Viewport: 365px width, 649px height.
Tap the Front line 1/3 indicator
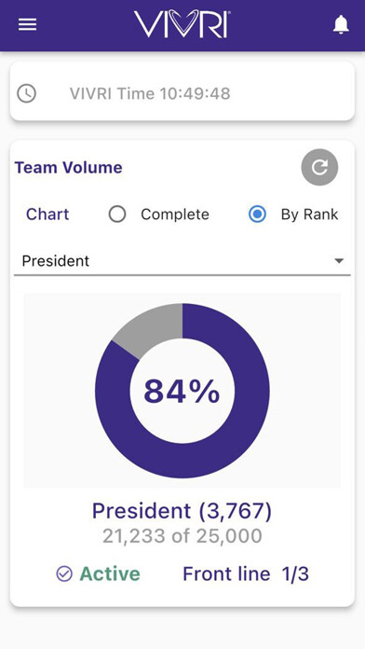[246, 574]
